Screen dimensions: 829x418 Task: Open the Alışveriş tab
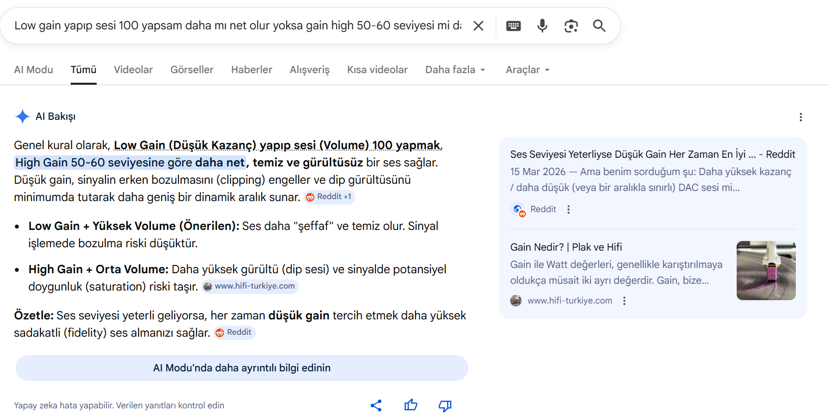[x=310, y=70]
